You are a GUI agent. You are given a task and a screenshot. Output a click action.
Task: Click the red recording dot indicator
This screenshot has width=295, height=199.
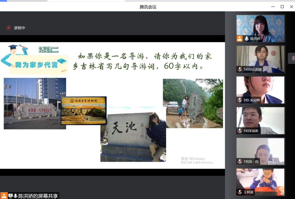[8, 28]
